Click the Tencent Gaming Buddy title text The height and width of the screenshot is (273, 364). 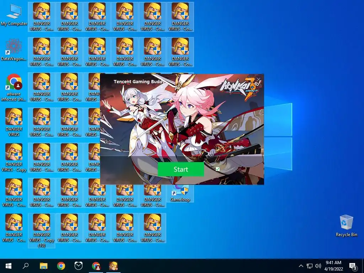pos(139,81)
